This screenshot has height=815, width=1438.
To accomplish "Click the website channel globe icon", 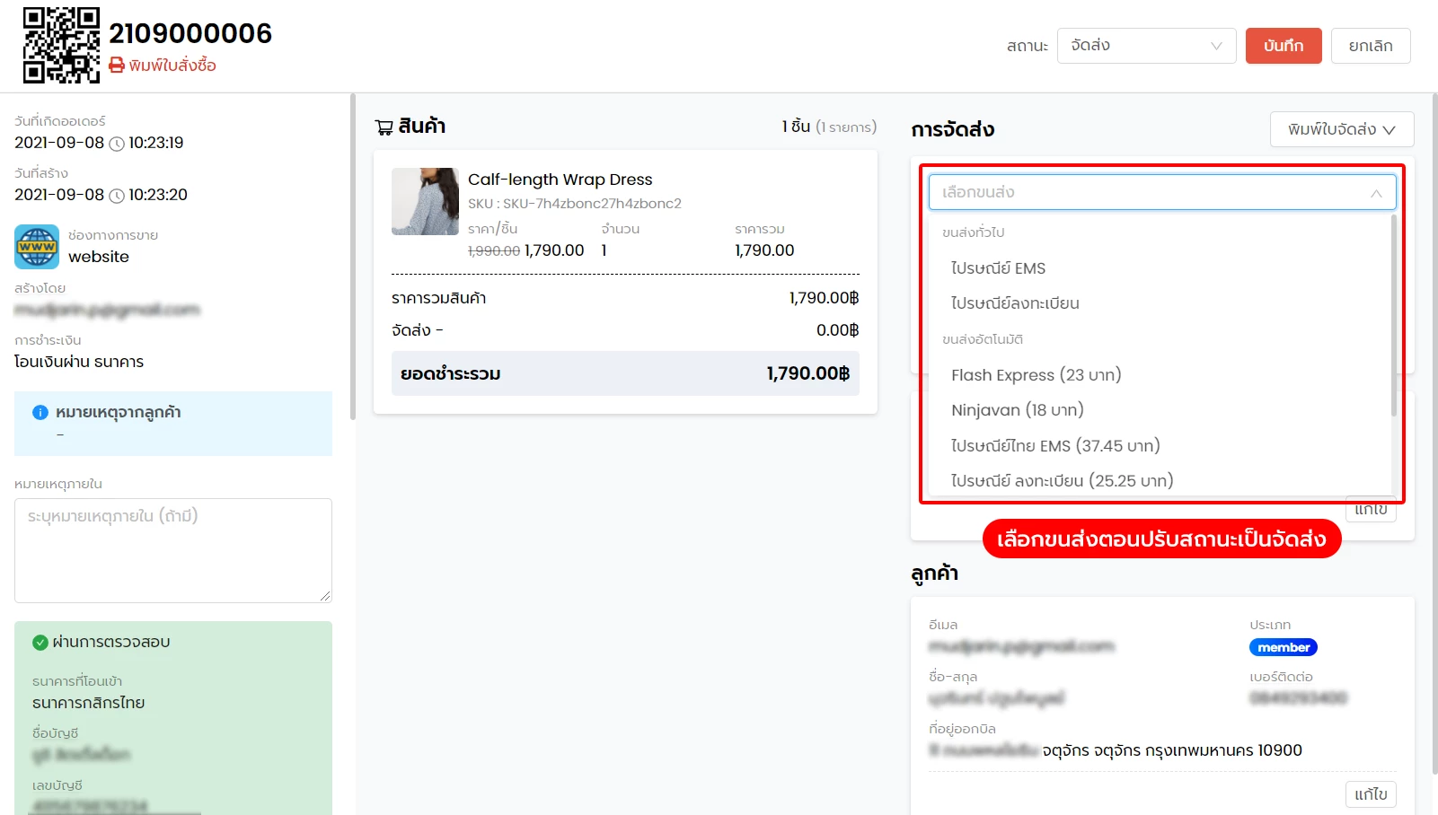I will (x=37, y=247).
